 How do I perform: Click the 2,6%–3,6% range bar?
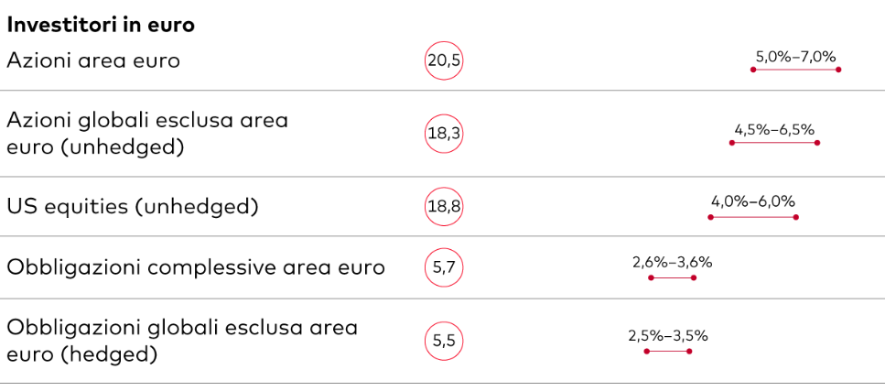pyautogui.click(x=673, y=277)
